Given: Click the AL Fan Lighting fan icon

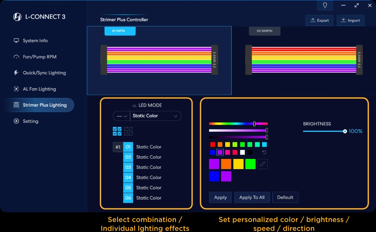Looking at the screenshot, I should coord(16,89).
